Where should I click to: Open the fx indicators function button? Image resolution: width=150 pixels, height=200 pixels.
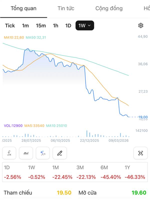coord(9,153)
